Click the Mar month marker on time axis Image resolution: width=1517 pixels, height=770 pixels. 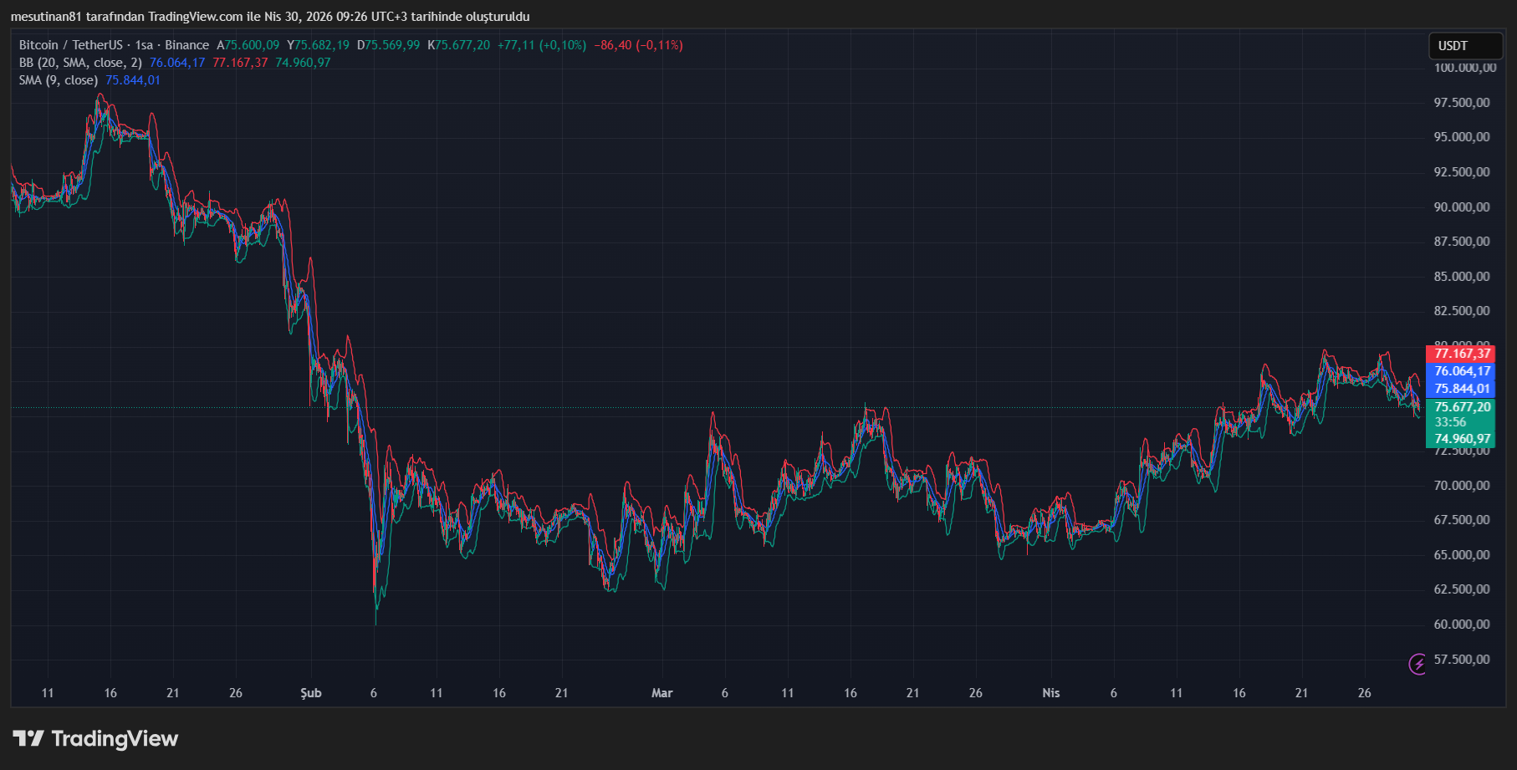point(661,693)
